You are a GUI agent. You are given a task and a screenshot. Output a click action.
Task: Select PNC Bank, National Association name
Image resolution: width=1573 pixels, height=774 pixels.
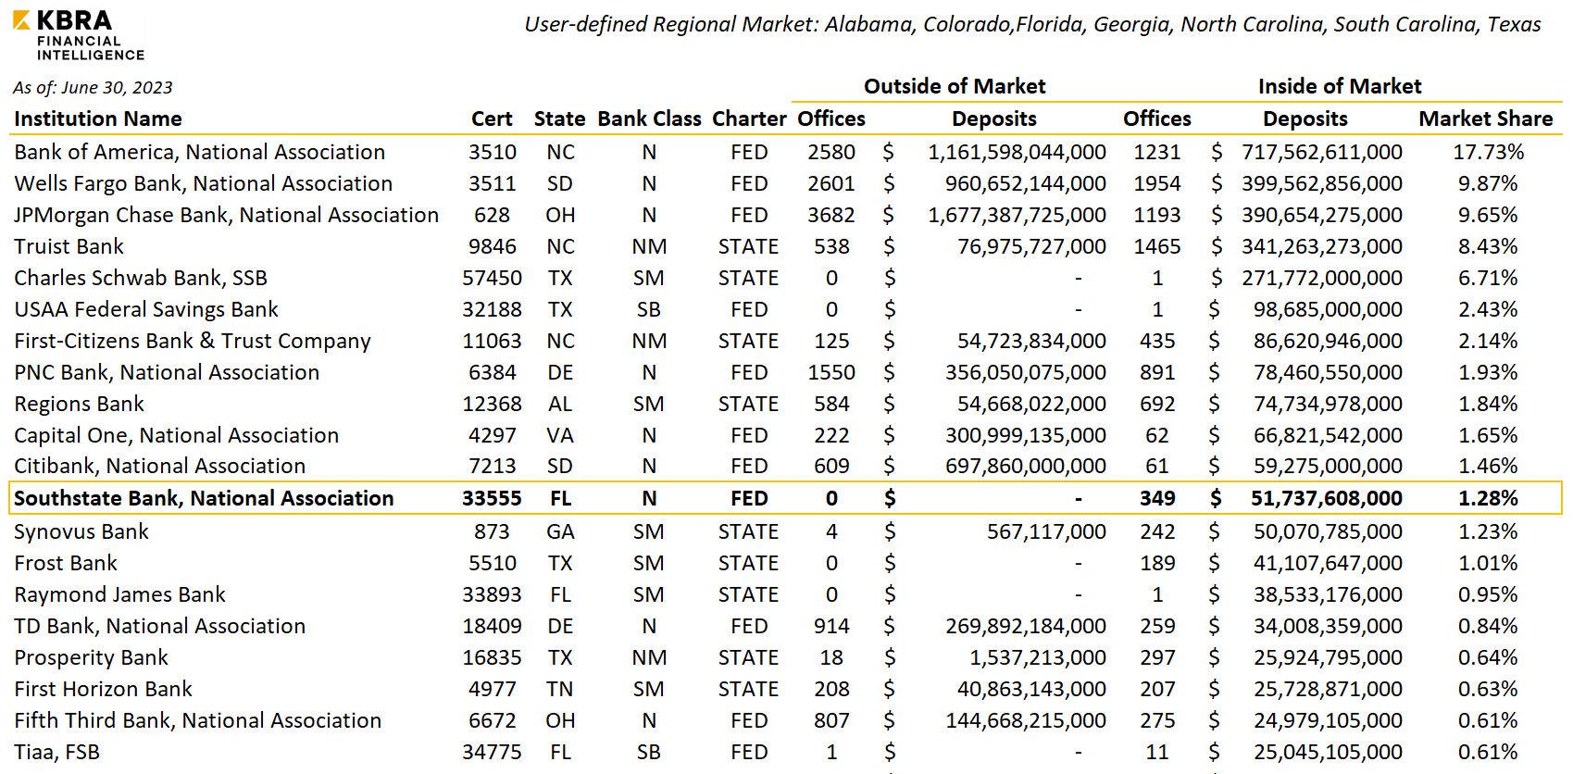pos(167,372)
